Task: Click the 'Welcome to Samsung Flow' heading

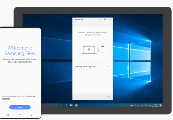Action: 20,51
